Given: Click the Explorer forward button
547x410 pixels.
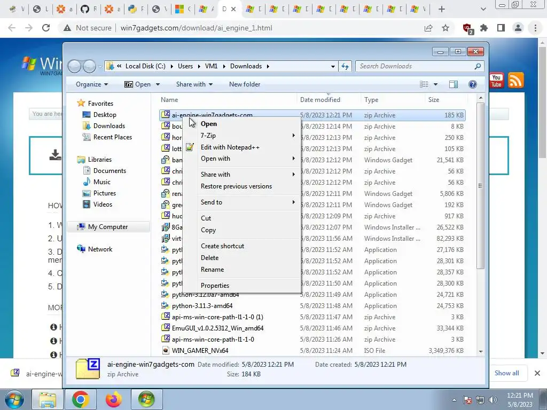Looking at the screenshot, I should pos(89,66).
